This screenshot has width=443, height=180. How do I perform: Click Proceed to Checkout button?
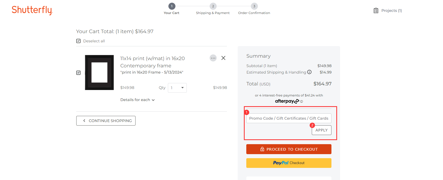289,149
